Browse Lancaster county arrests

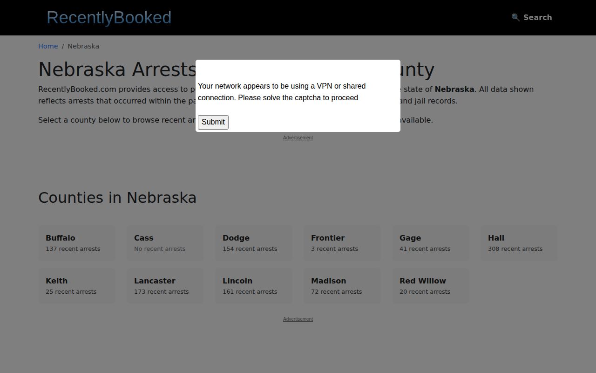click(x=165, y=286)
